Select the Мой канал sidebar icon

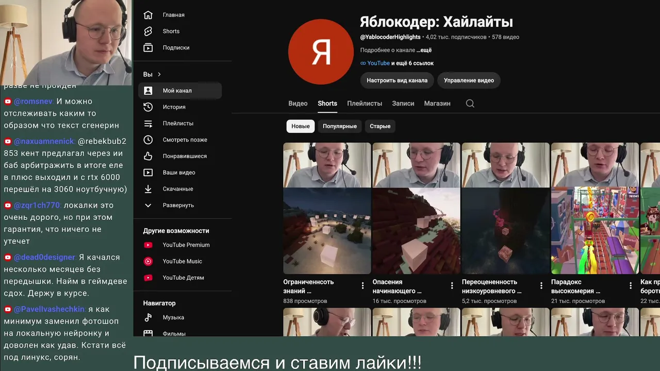coord(148,91)
